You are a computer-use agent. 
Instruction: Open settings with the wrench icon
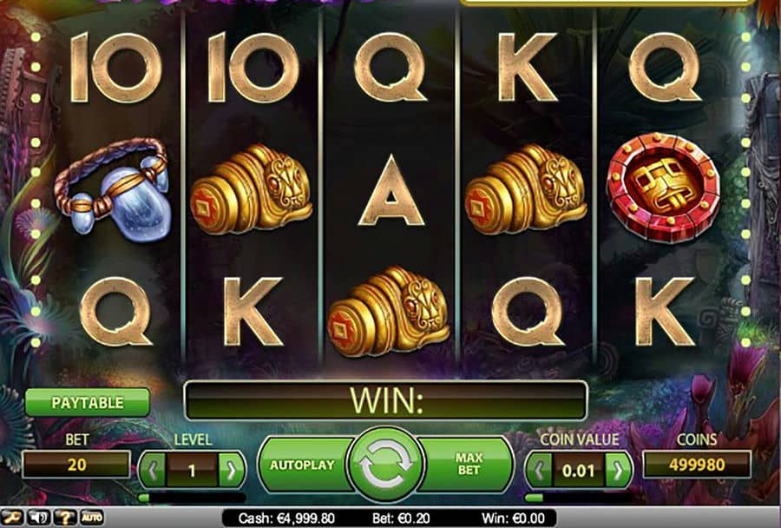click(12, 518)
